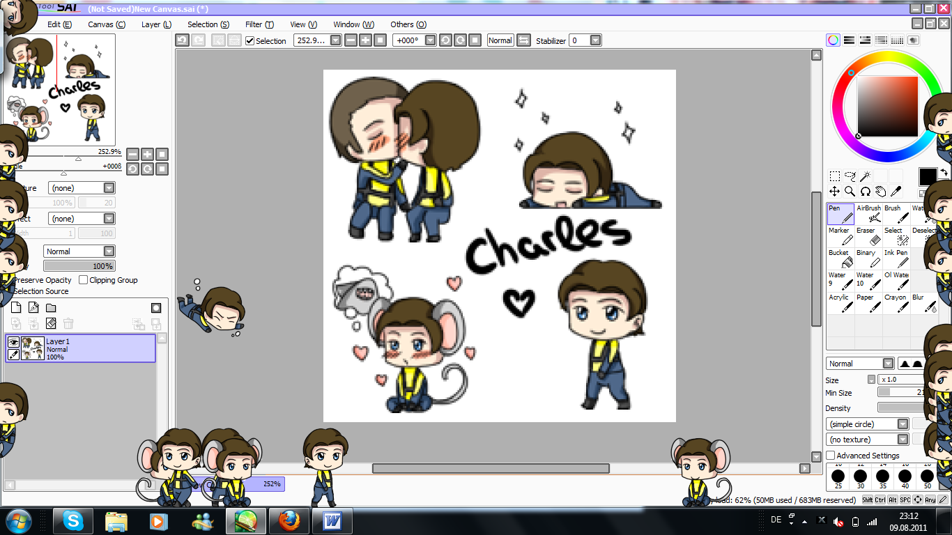Expand the Stabilizer dropdown

[595, 40]
